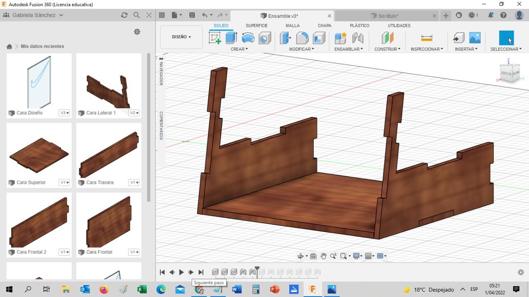
Task: Switch to the Sin título document tab
Action: (388, 16)
